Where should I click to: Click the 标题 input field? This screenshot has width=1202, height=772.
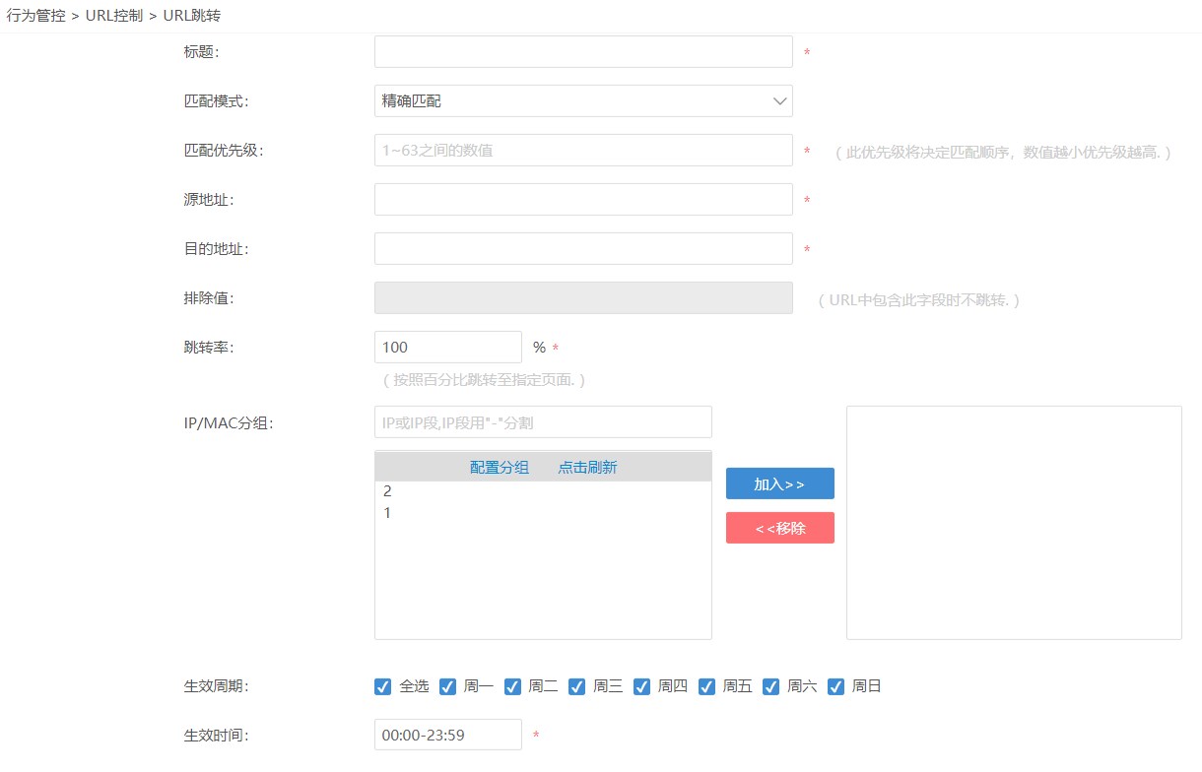click(x=583, y=52)
